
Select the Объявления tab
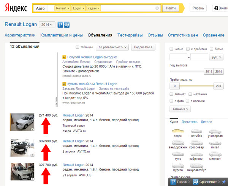(x=100, y=35)
